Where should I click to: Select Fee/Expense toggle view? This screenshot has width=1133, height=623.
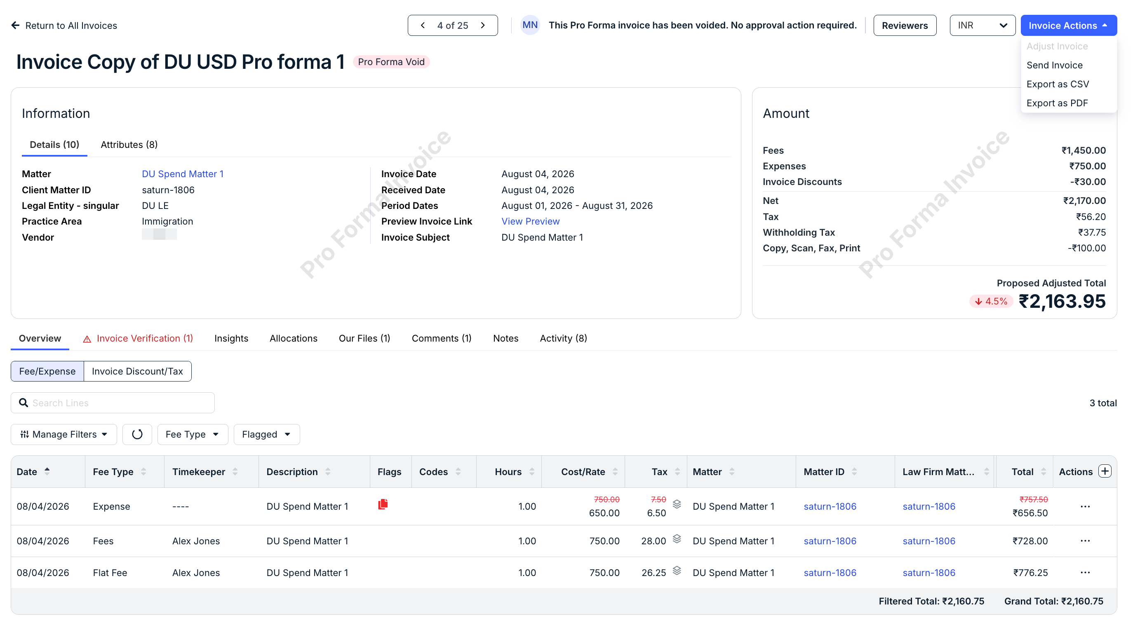47,371
